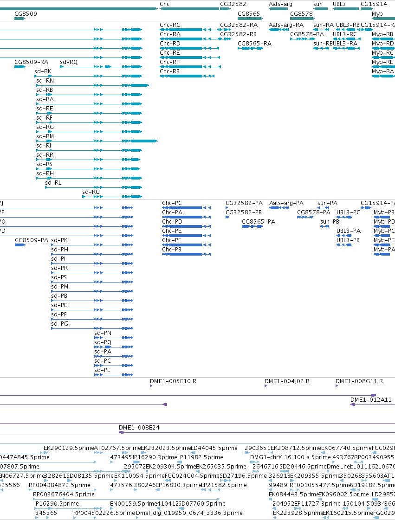Viewport: 395px width, 520px height.
Task: Select the sd-PK protein label
Action: click(x=59, y=240)
